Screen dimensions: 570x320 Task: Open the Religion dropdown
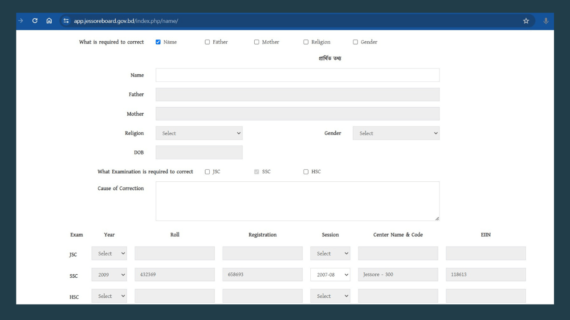pos(199,133)
